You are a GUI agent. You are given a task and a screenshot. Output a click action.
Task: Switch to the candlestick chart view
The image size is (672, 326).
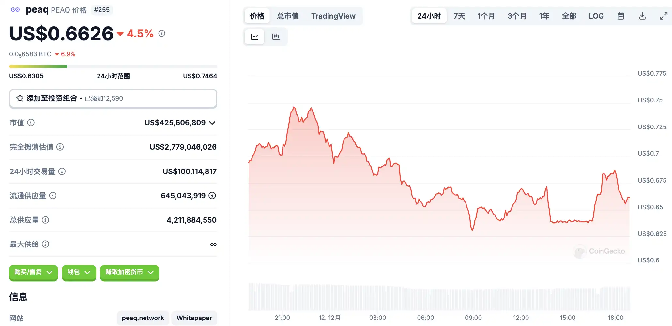(x=276, y=37)
